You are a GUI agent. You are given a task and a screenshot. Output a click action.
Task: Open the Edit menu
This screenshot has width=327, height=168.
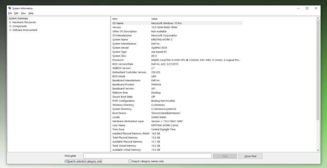point(16,13)
